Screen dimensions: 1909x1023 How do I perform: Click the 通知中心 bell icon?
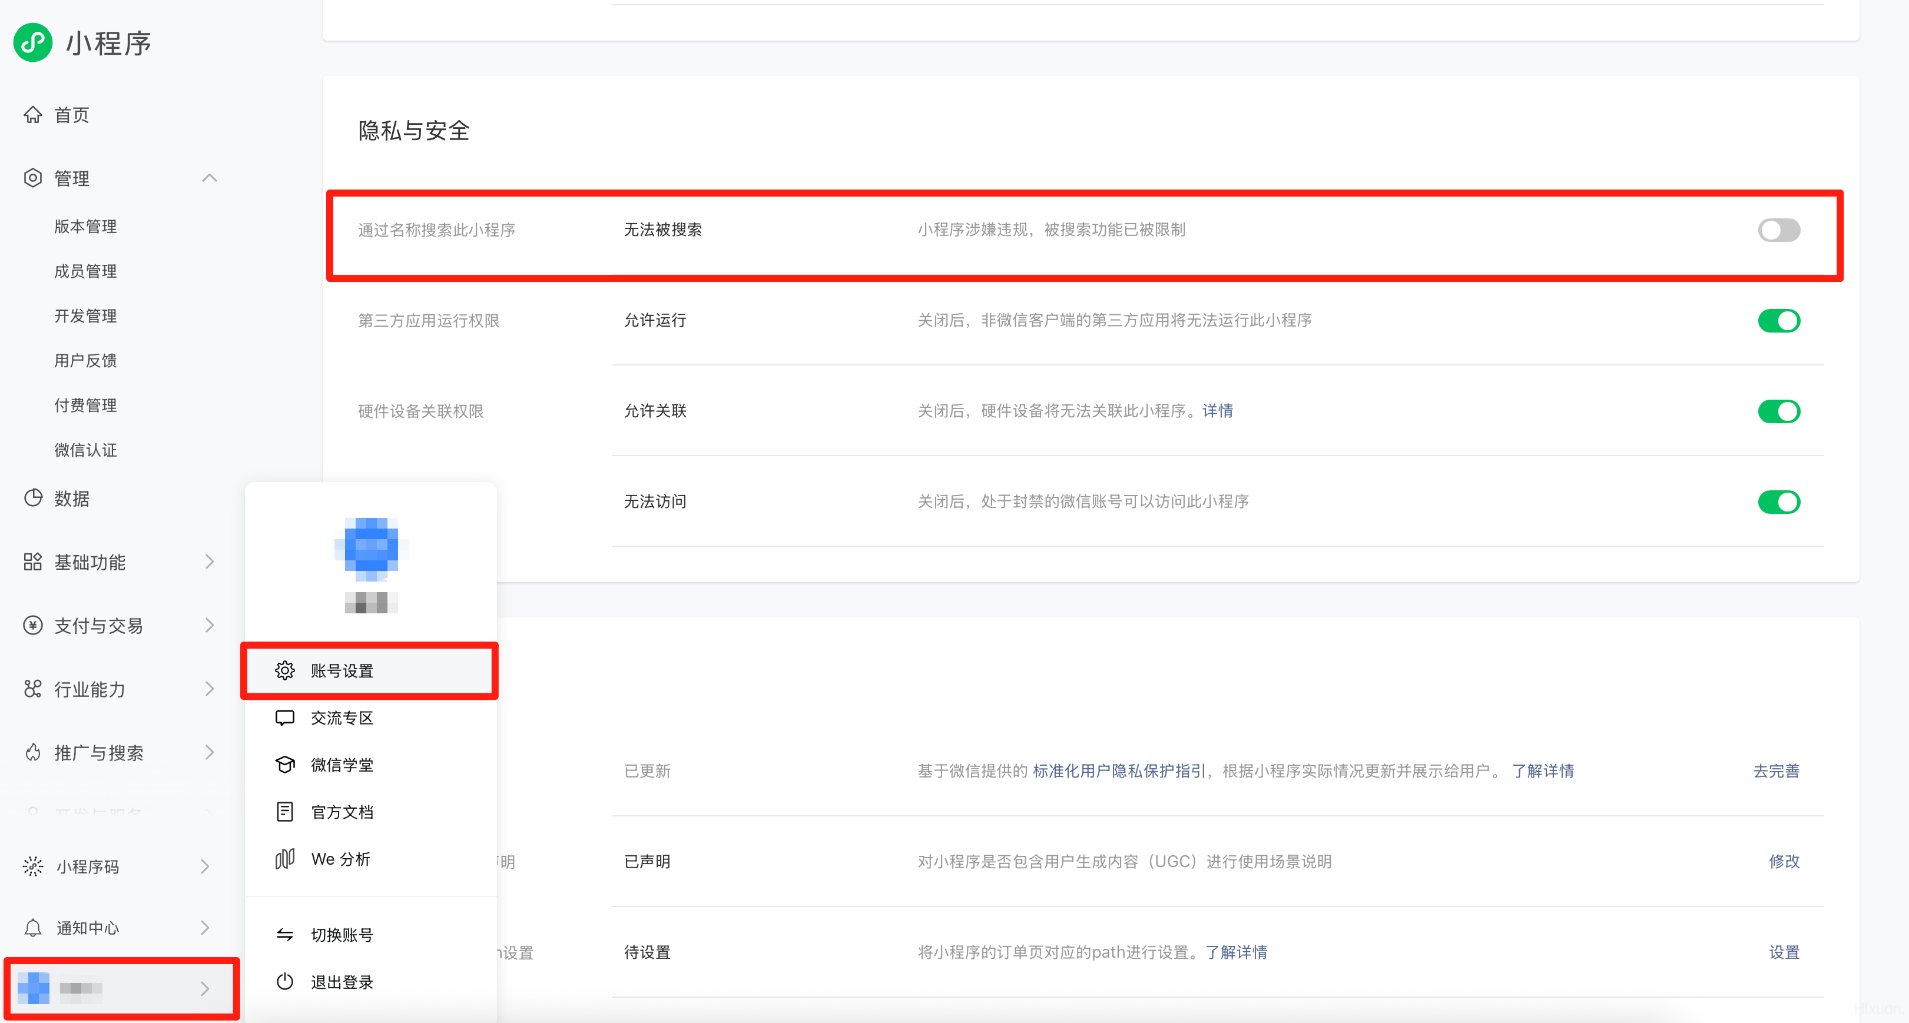click(x=32, y=928)
